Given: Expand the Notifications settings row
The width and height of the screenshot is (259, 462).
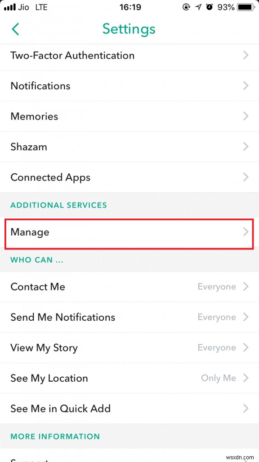Looking at the screenshot, I should (129, 86).
